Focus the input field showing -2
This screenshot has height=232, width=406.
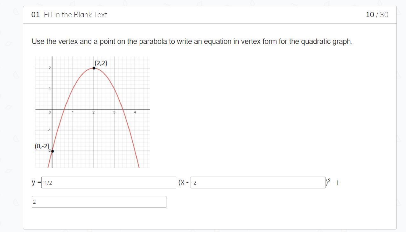point(258,183)
